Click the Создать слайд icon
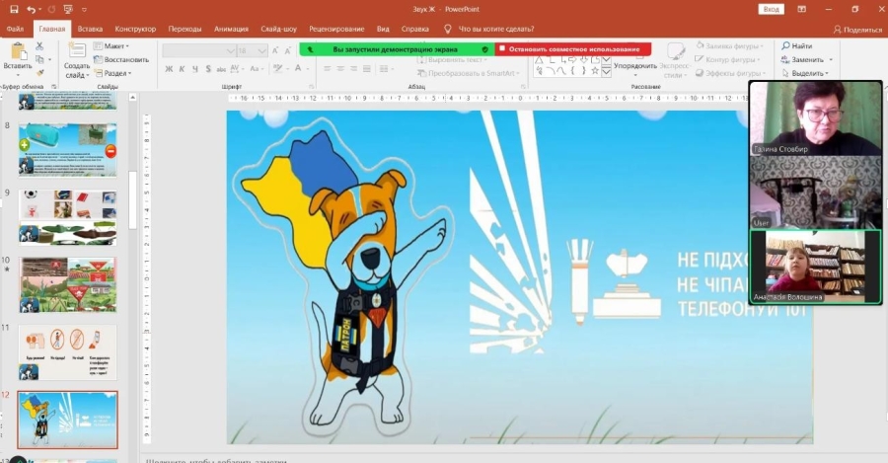This screenshot has width=888, height=463. click(76, 51)
